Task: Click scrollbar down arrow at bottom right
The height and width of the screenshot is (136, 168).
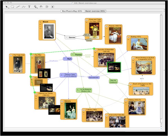Action: (x=161, y=126)
